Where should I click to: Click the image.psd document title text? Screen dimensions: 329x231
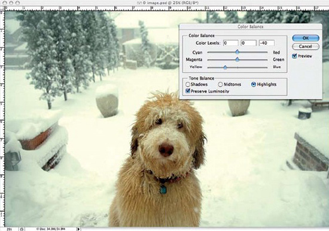tap(170, 3)
